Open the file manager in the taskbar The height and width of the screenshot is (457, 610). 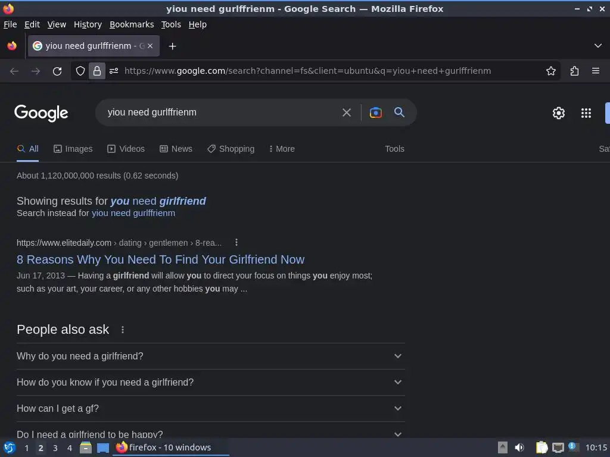(86, 447)
